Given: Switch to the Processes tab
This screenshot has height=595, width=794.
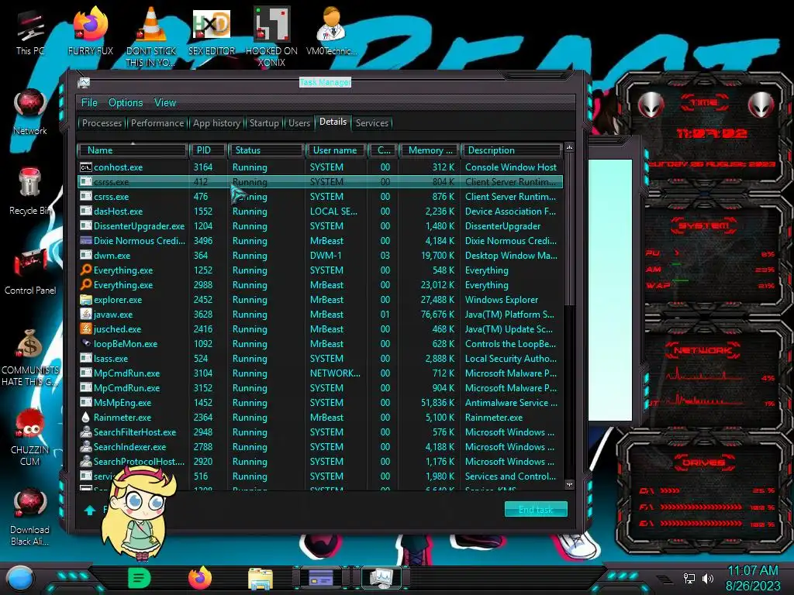Looking at the screenshot, I should 102,123.
